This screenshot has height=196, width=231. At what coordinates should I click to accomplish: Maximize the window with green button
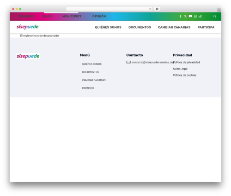tap(20, 9)
